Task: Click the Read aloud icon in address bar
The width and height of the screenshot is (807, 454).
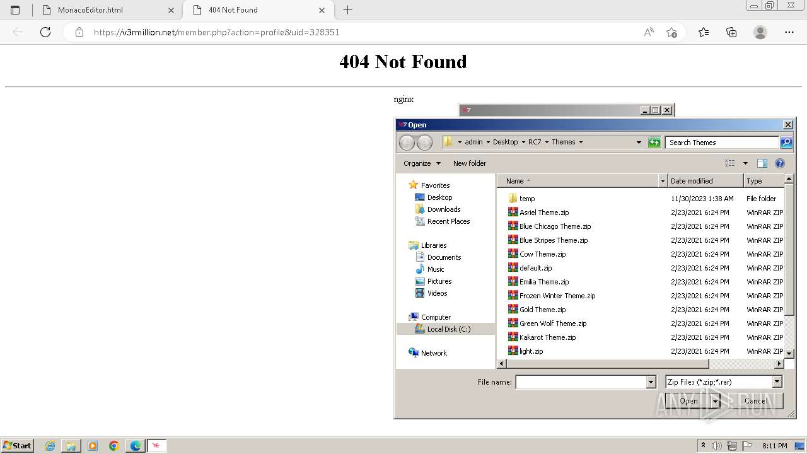Action: (x=649, y=32)
